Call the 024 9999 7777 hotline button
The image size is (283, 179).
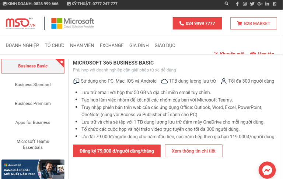197,24
